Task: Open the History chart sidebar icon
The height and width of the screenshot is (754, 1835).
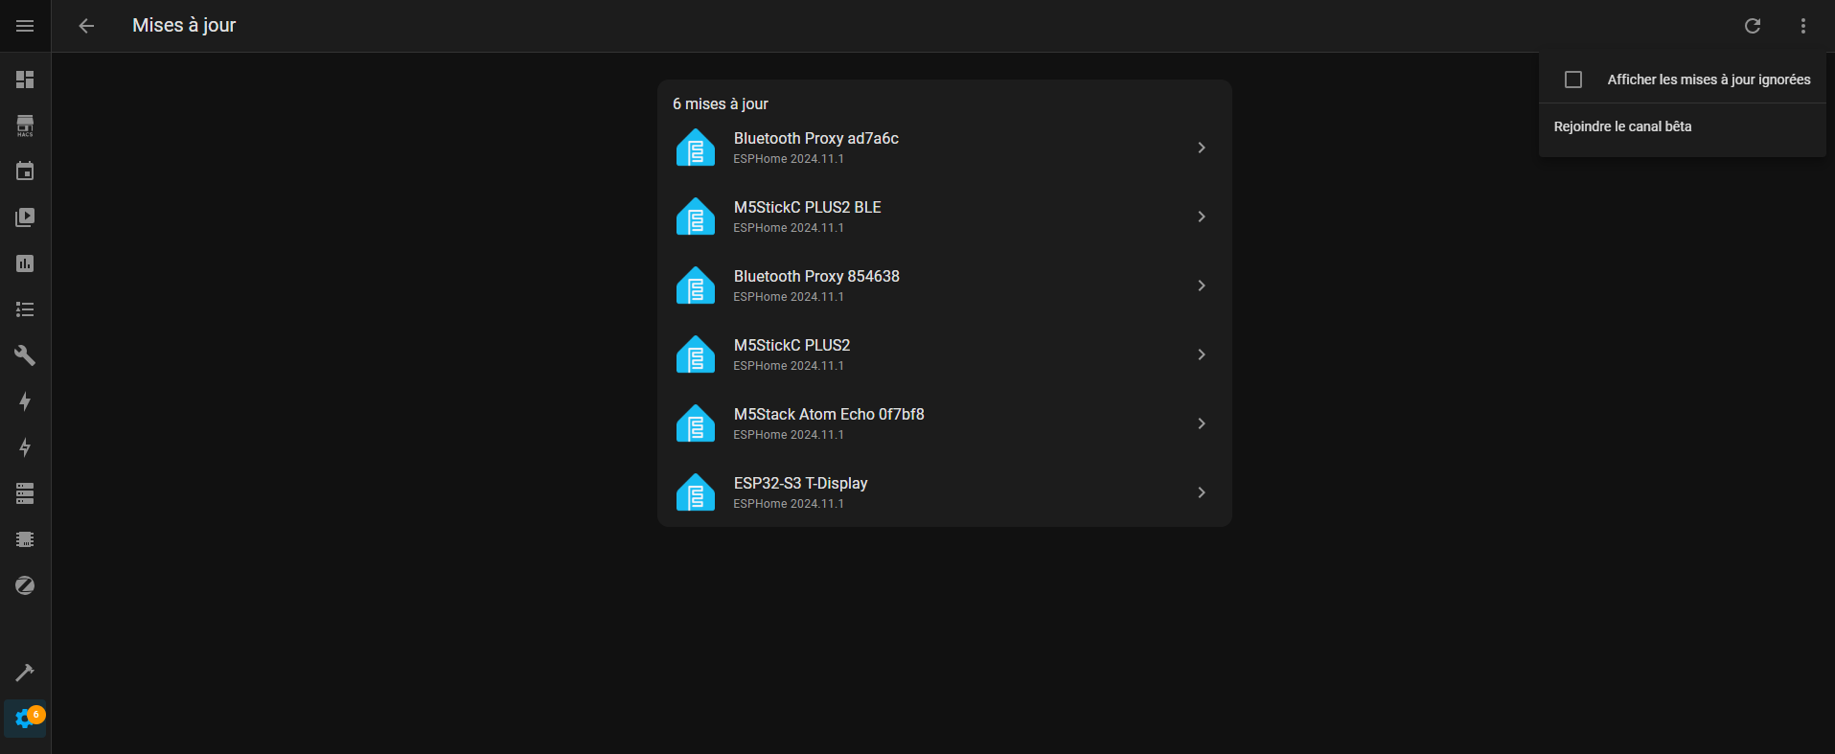Action: (x=25, y=263)
